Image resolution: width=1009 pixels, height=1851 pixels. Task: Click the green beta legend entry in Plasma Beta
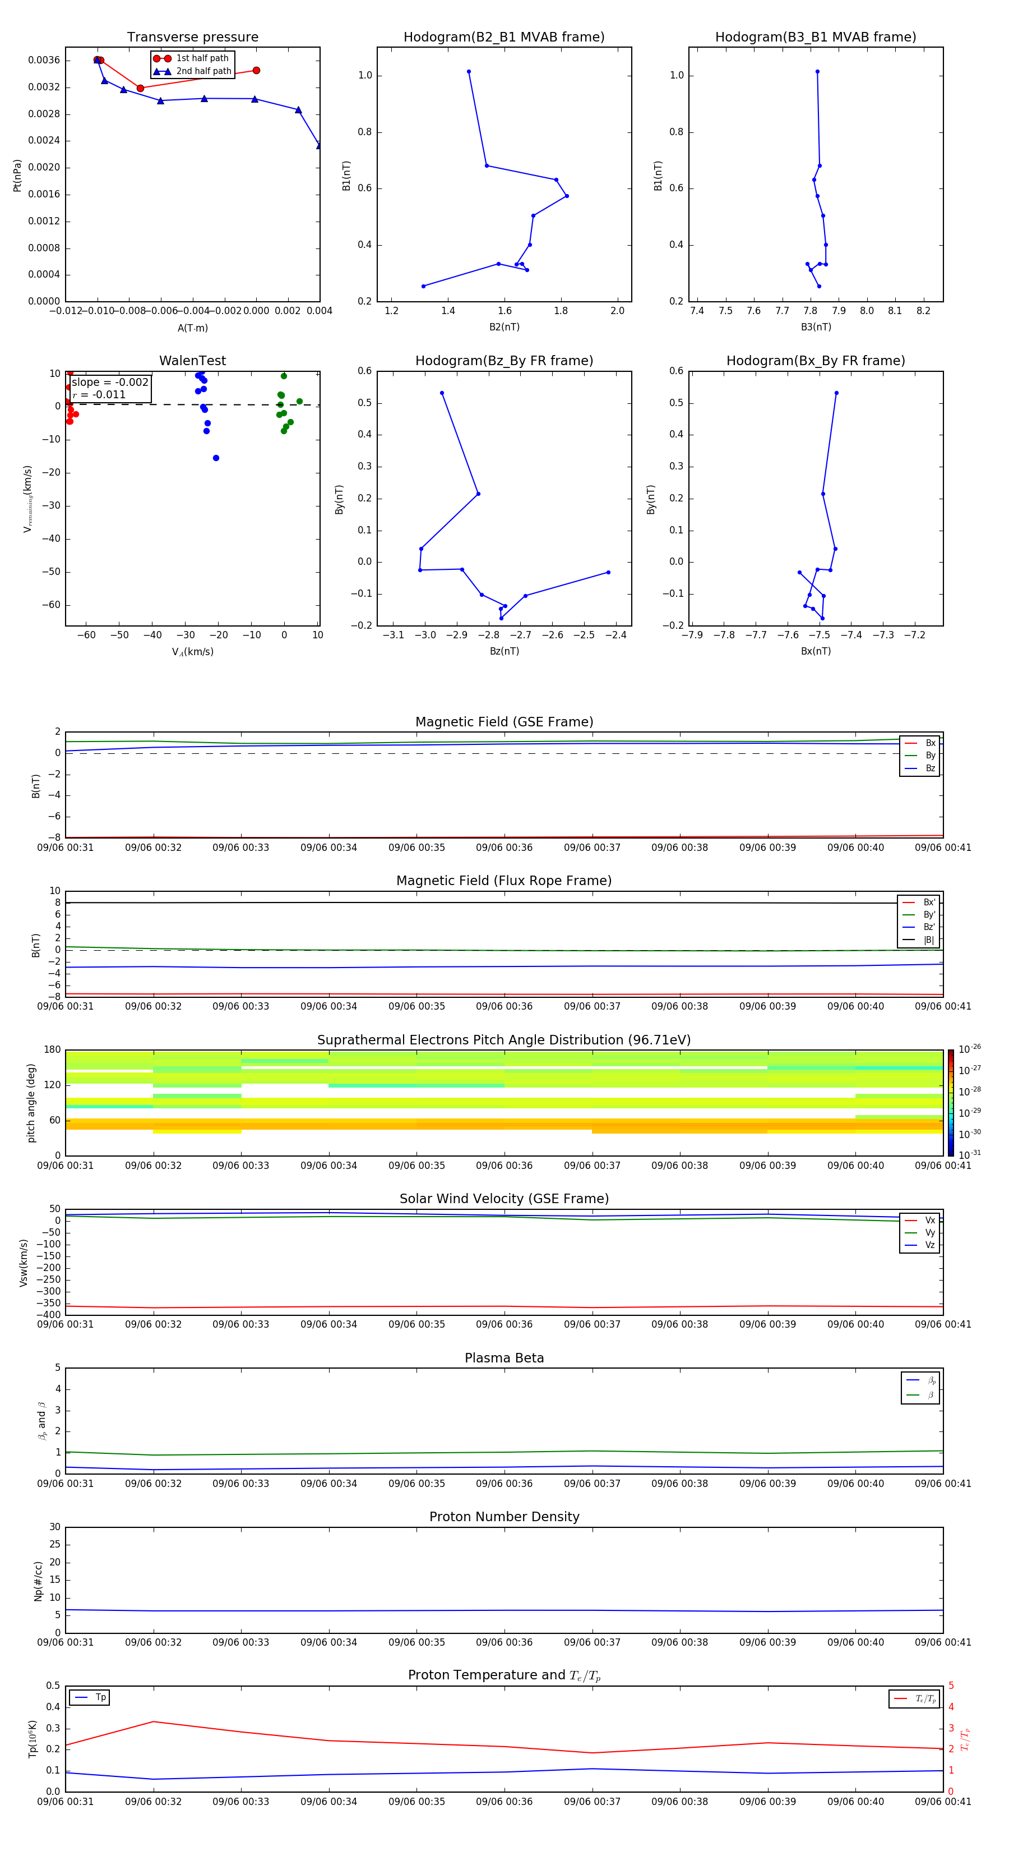[x=920, y=1395]
